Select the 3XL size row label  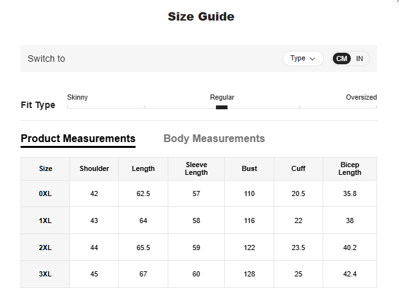[46, 274]
